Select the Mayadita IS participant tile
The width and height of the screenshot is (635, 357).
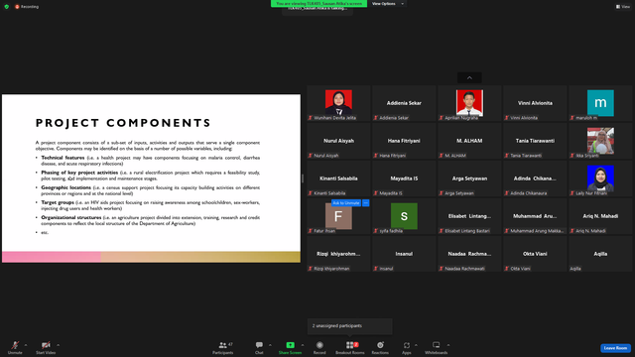click(x=404, y=178)
